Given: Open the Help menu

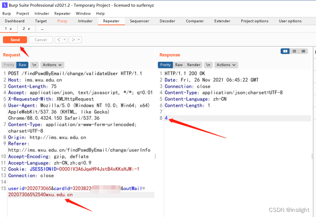Looking at the screenshot, I should point(100,14).
